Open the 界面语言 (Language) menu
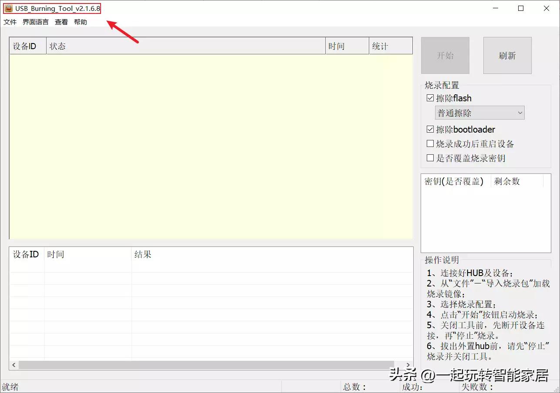This screenshot has width=560, height=393. 35,22
